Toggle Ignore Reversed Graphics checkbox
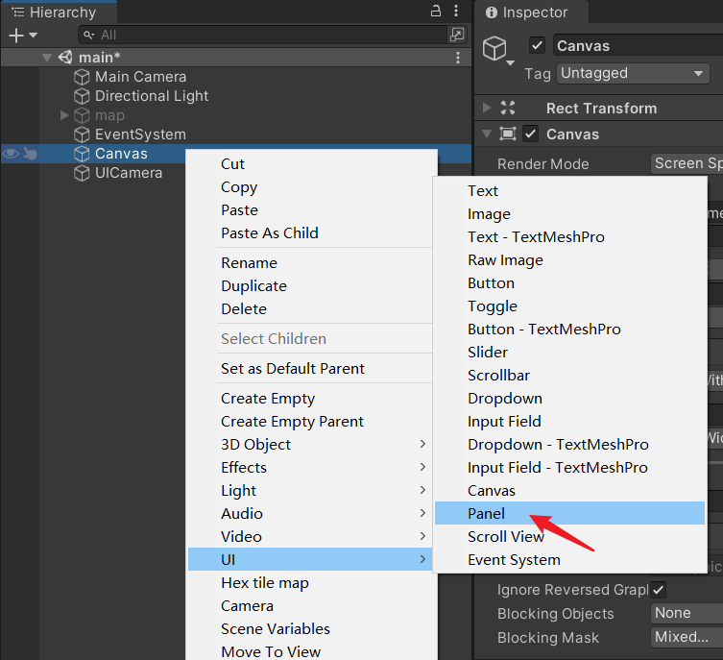The height and width of the screenshot is (660, 723). 659,590
